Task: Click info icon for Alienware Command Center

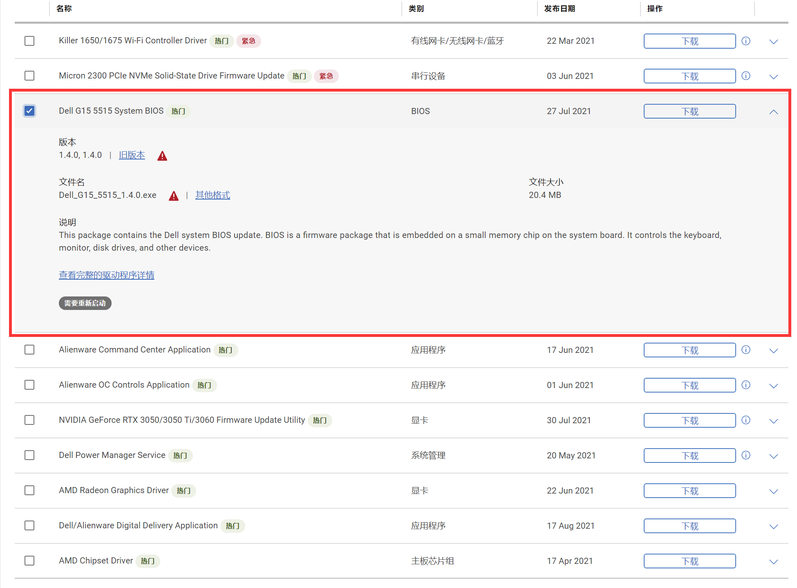Action: [746, 350]
